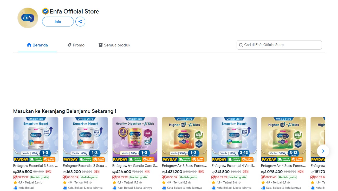Click the Beranda home icon

[x=29, y=45]
